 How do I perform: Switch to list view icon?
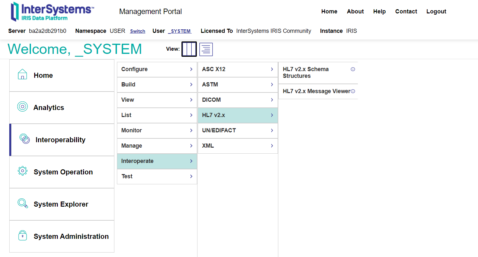(x=206, y=49)
